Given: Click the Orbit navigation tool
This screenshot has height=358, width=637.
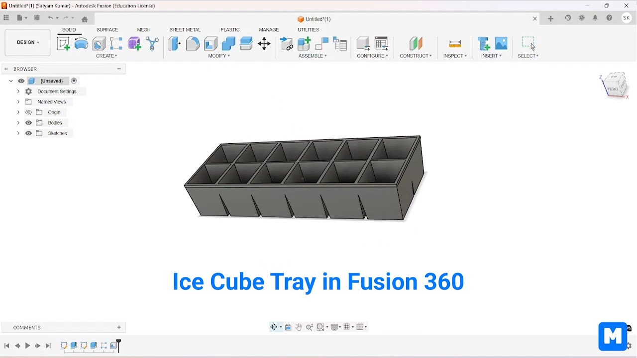Looking at the screenshot, I should [x=274, y=327].
